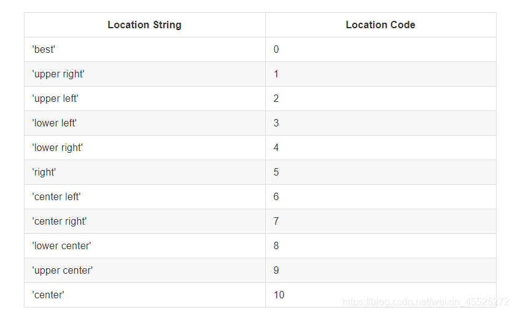Click location code 9 value

coord(276,271)
